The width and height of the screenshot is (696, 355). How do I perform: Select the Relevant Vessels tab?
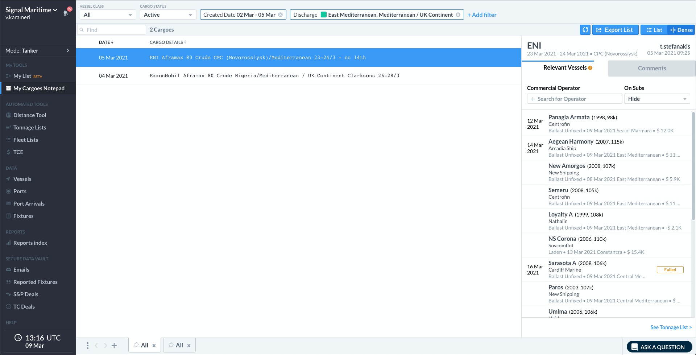pos(565,68)
